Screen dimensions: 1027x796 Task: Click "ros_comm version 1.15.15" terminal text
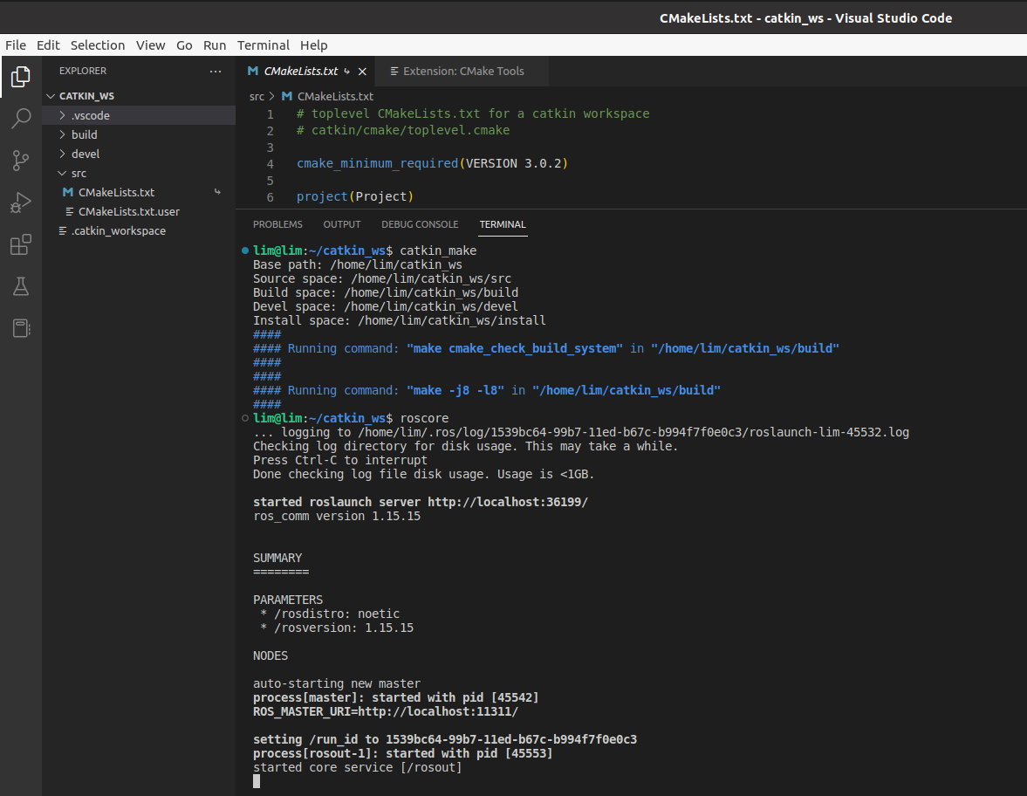click(337, 516)
